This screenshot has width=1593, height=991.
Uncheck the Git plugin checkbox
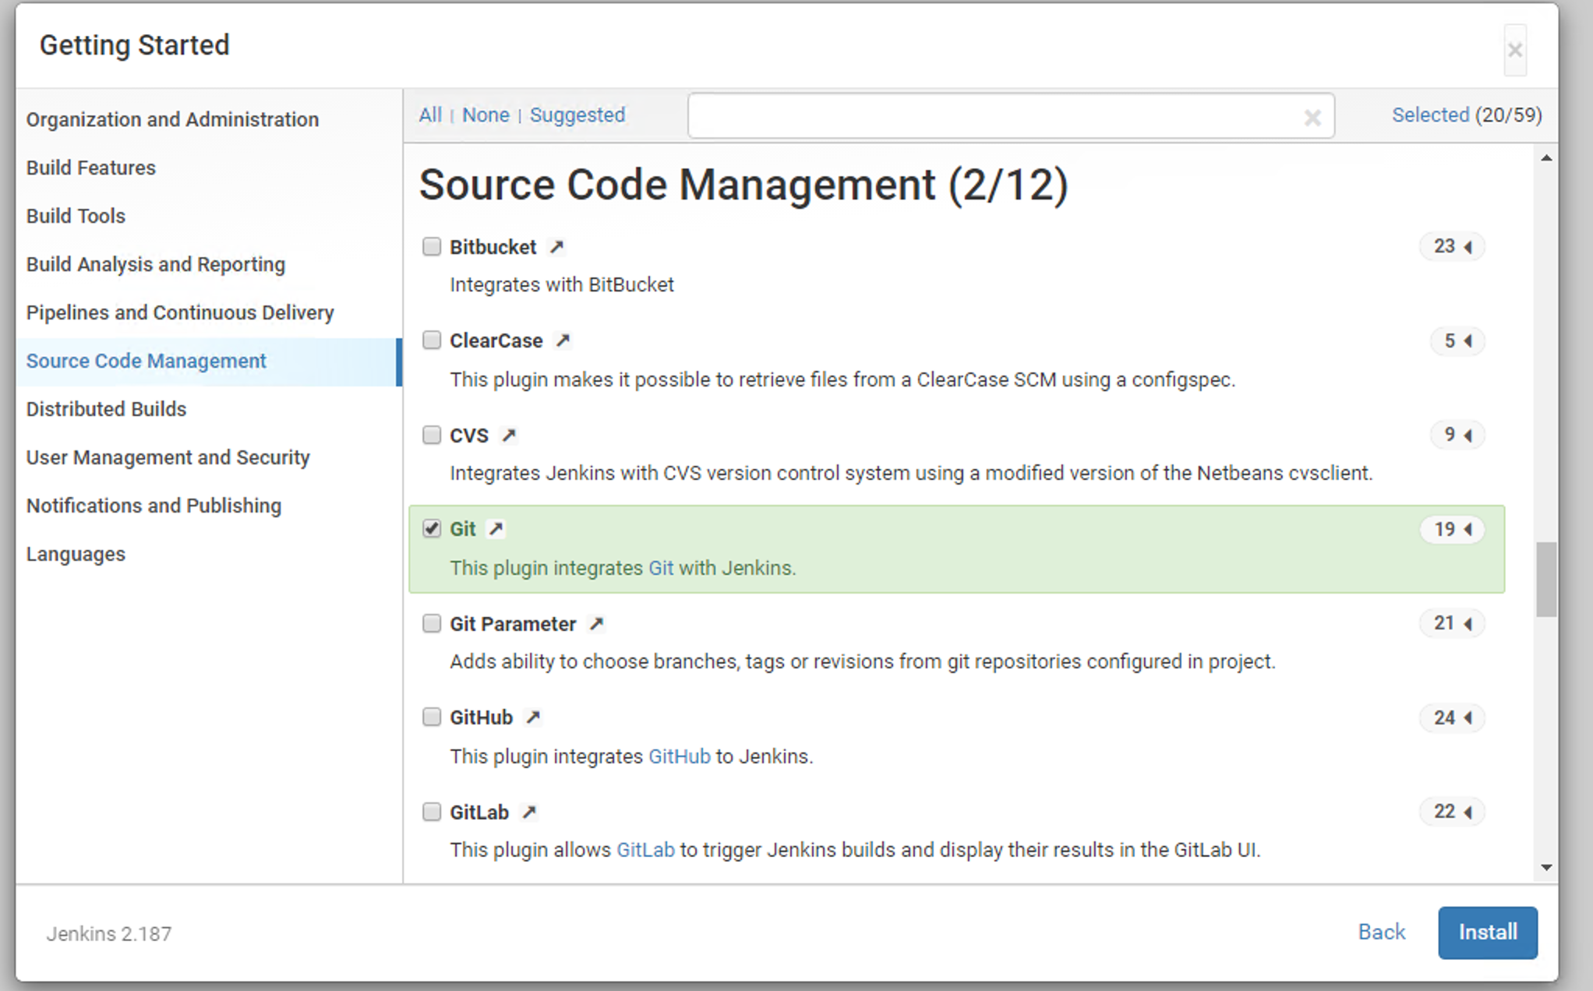coord(432,528)
